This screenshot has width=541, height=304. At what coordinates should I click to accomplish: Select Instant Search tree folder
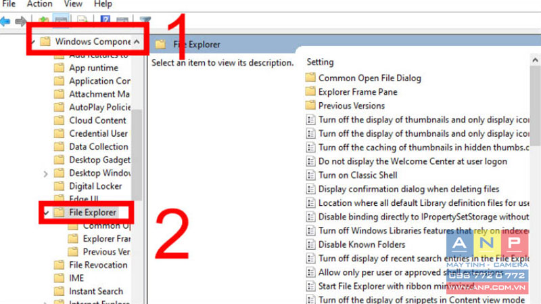pos(96,291)
